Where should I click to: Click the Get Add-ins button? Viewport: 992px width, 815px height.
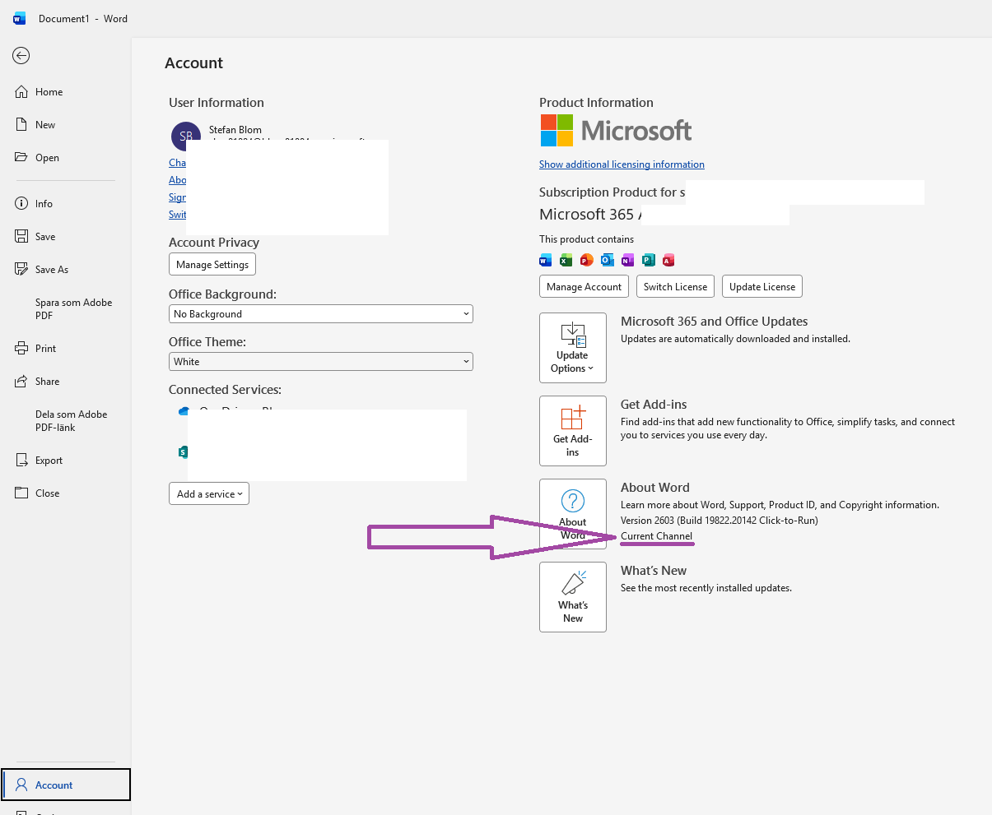click(573, 431)
